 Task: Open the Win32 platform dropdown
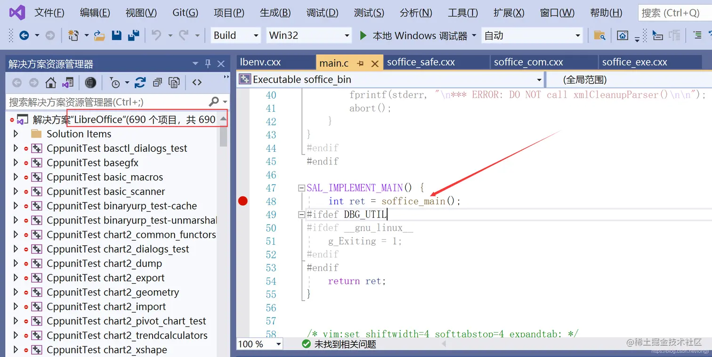pos(308,35)
